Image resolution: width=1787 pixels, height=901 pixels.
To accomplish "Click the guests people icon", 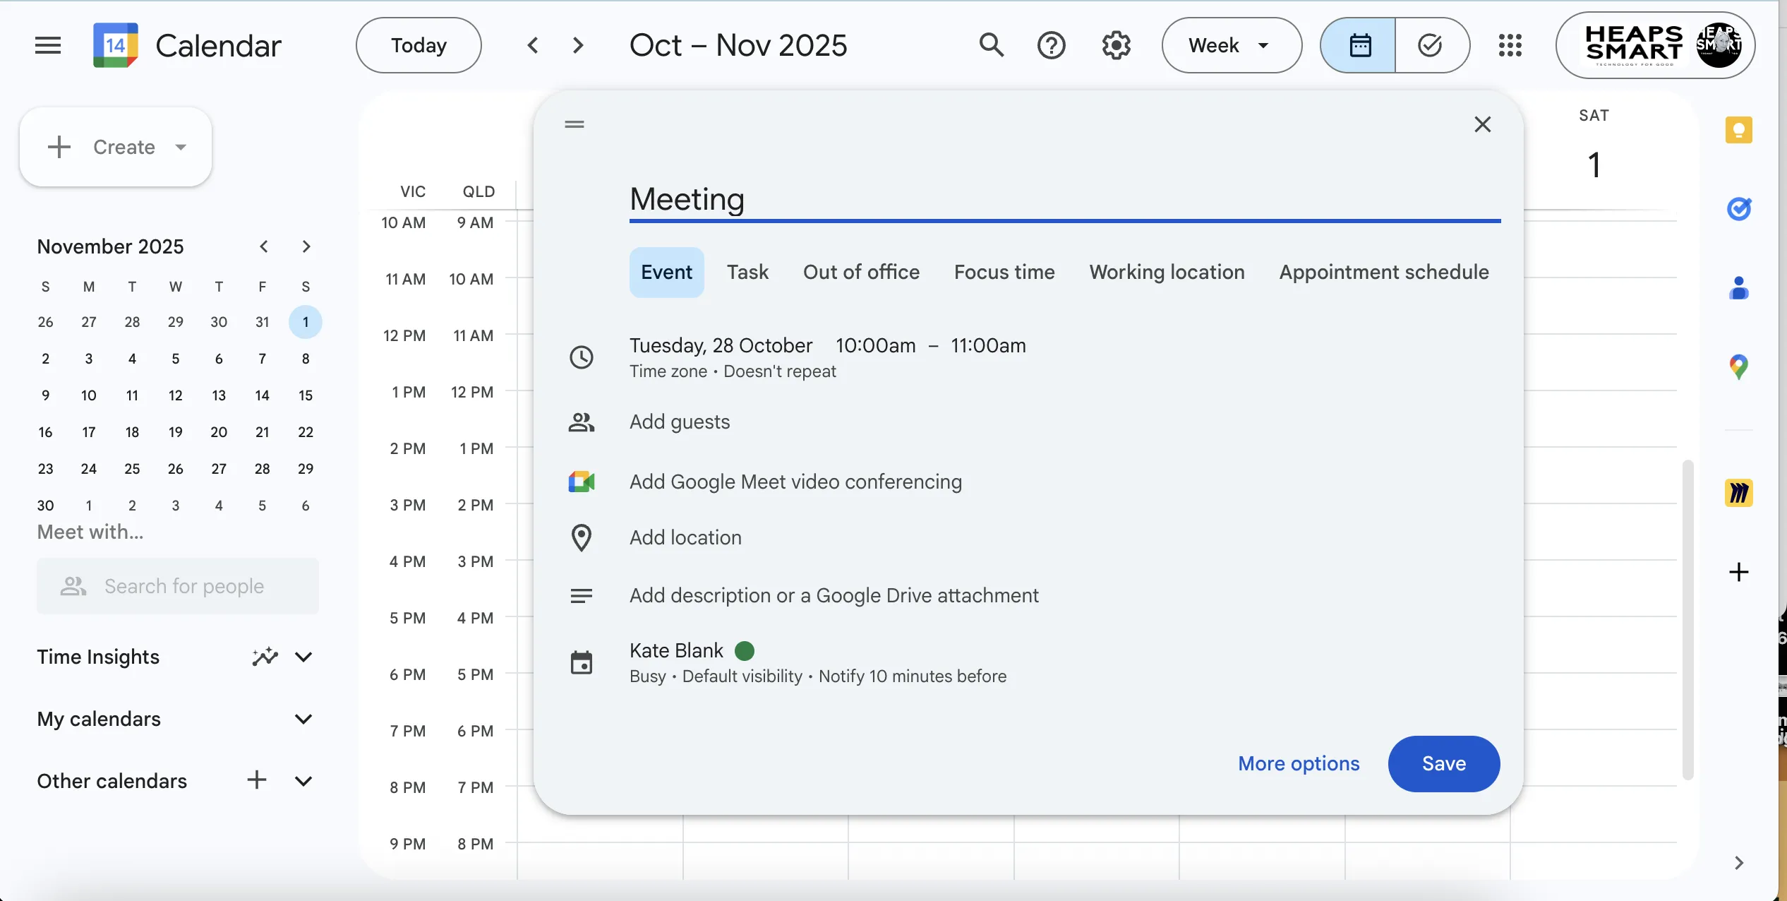I will click(582, 422).
